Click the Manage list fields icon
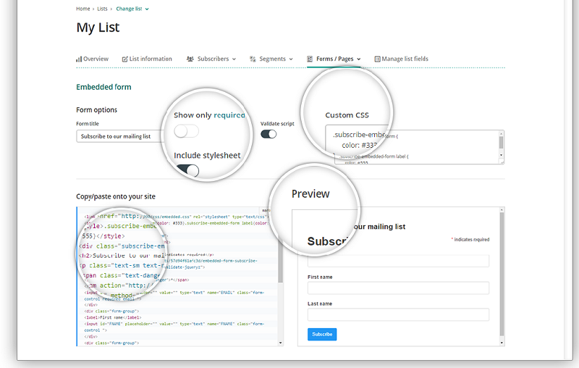 tap(376, 59)
